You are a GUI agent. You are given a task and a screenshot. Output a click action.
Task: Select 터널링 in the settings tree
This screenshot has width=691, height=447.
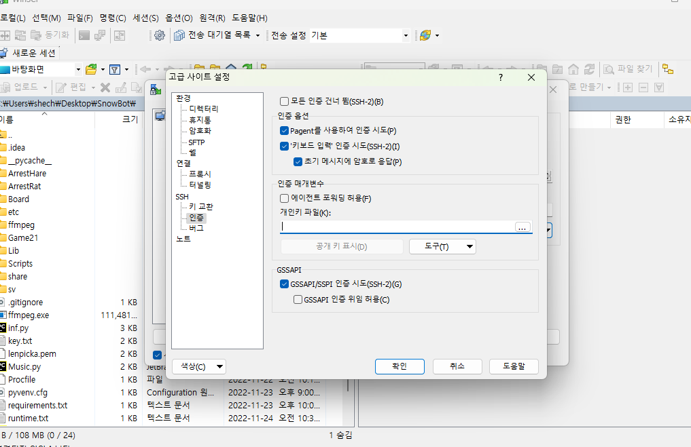coord(200,184)
